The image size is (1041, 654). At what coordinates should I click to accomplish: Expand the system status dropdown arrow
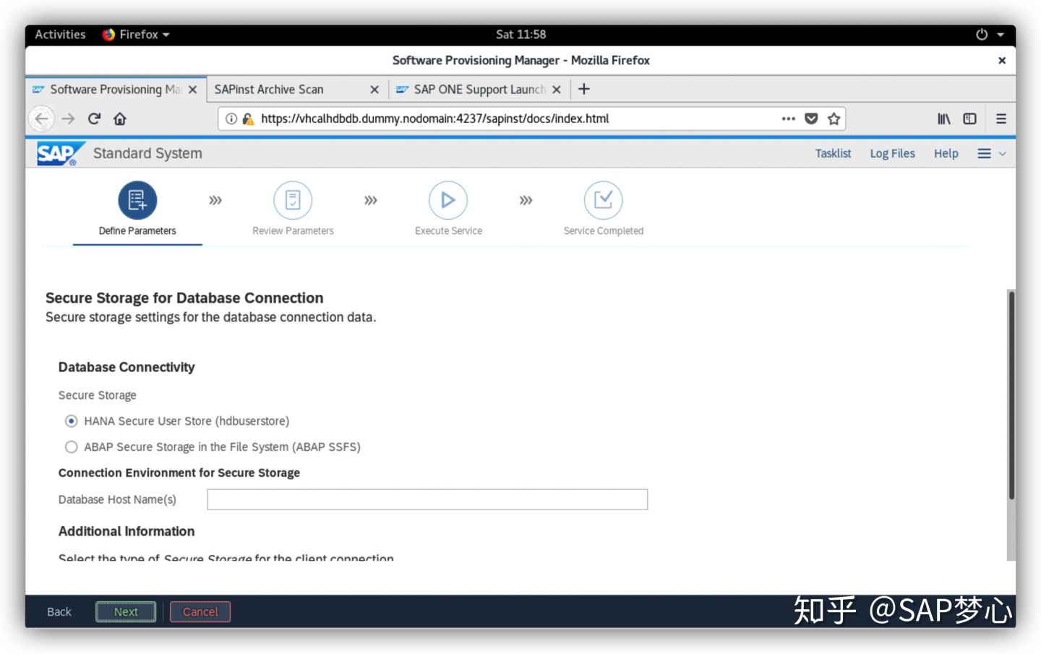tap(1001, 34)
